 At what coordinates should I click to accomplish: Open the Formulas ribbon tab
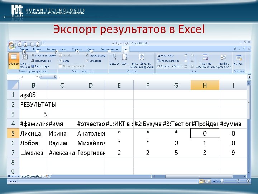77,49
